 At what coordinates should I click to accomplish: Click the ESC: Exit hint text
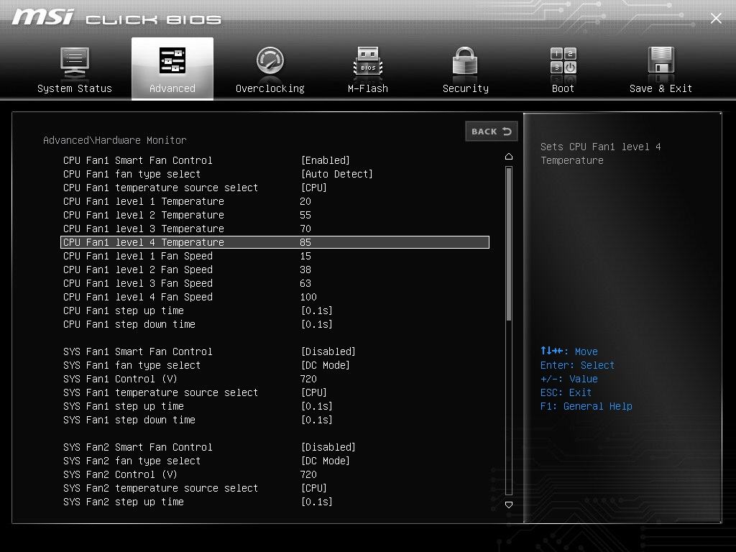pyautogui.click(x=566, y=392)
